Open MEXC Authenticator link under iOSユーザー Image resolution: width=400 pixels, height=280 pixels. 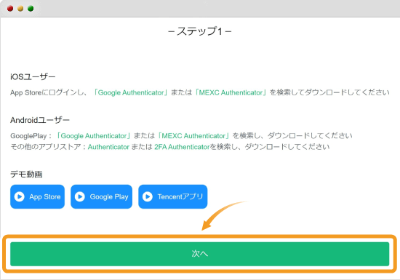point(231,92)
